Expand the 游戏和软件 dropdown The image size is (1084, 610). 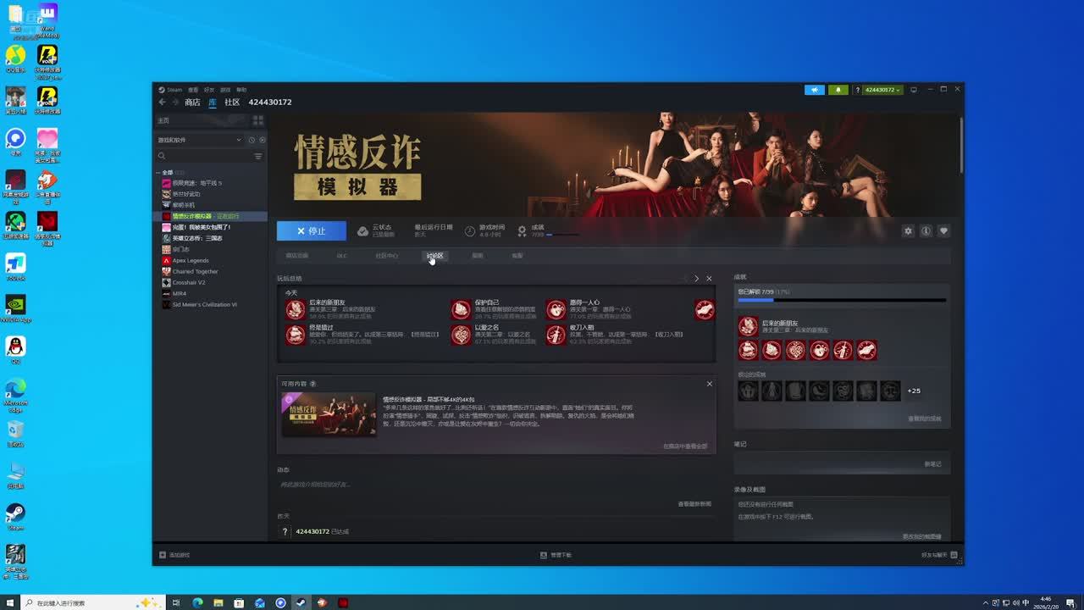click(x=239, y=140)
